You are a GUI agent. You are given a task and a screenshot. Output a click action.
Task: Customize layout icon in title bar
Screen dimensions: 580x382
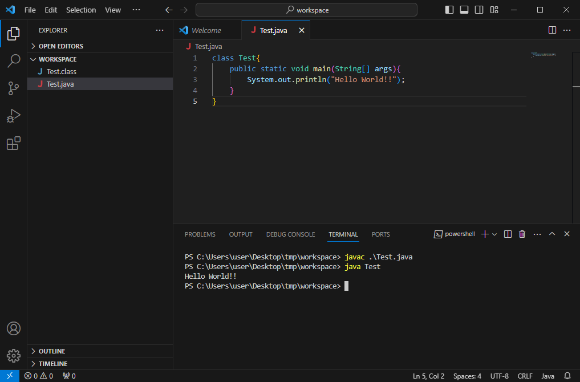pos(494,10)
